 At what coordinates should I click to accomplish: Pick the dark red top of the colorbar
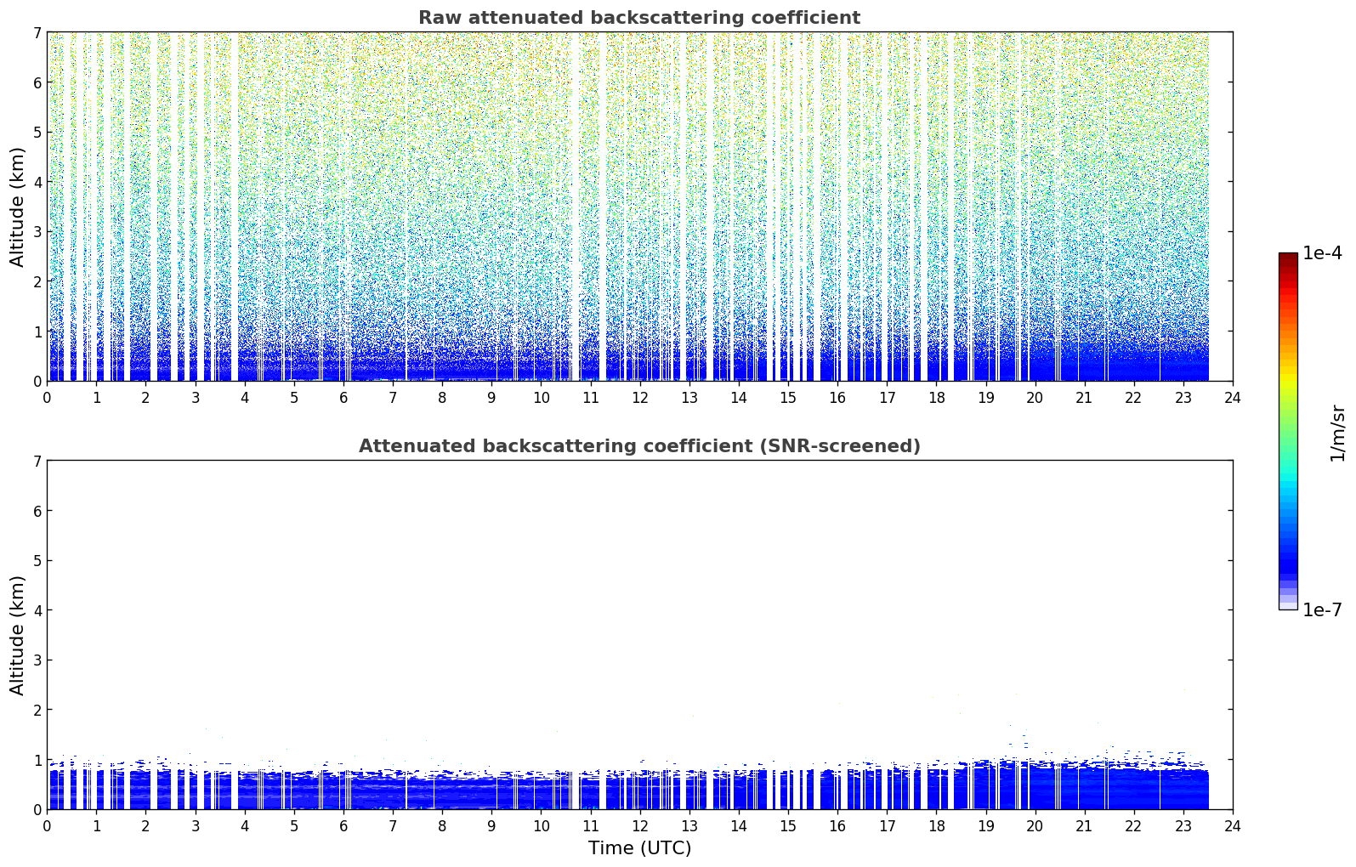1288,258
